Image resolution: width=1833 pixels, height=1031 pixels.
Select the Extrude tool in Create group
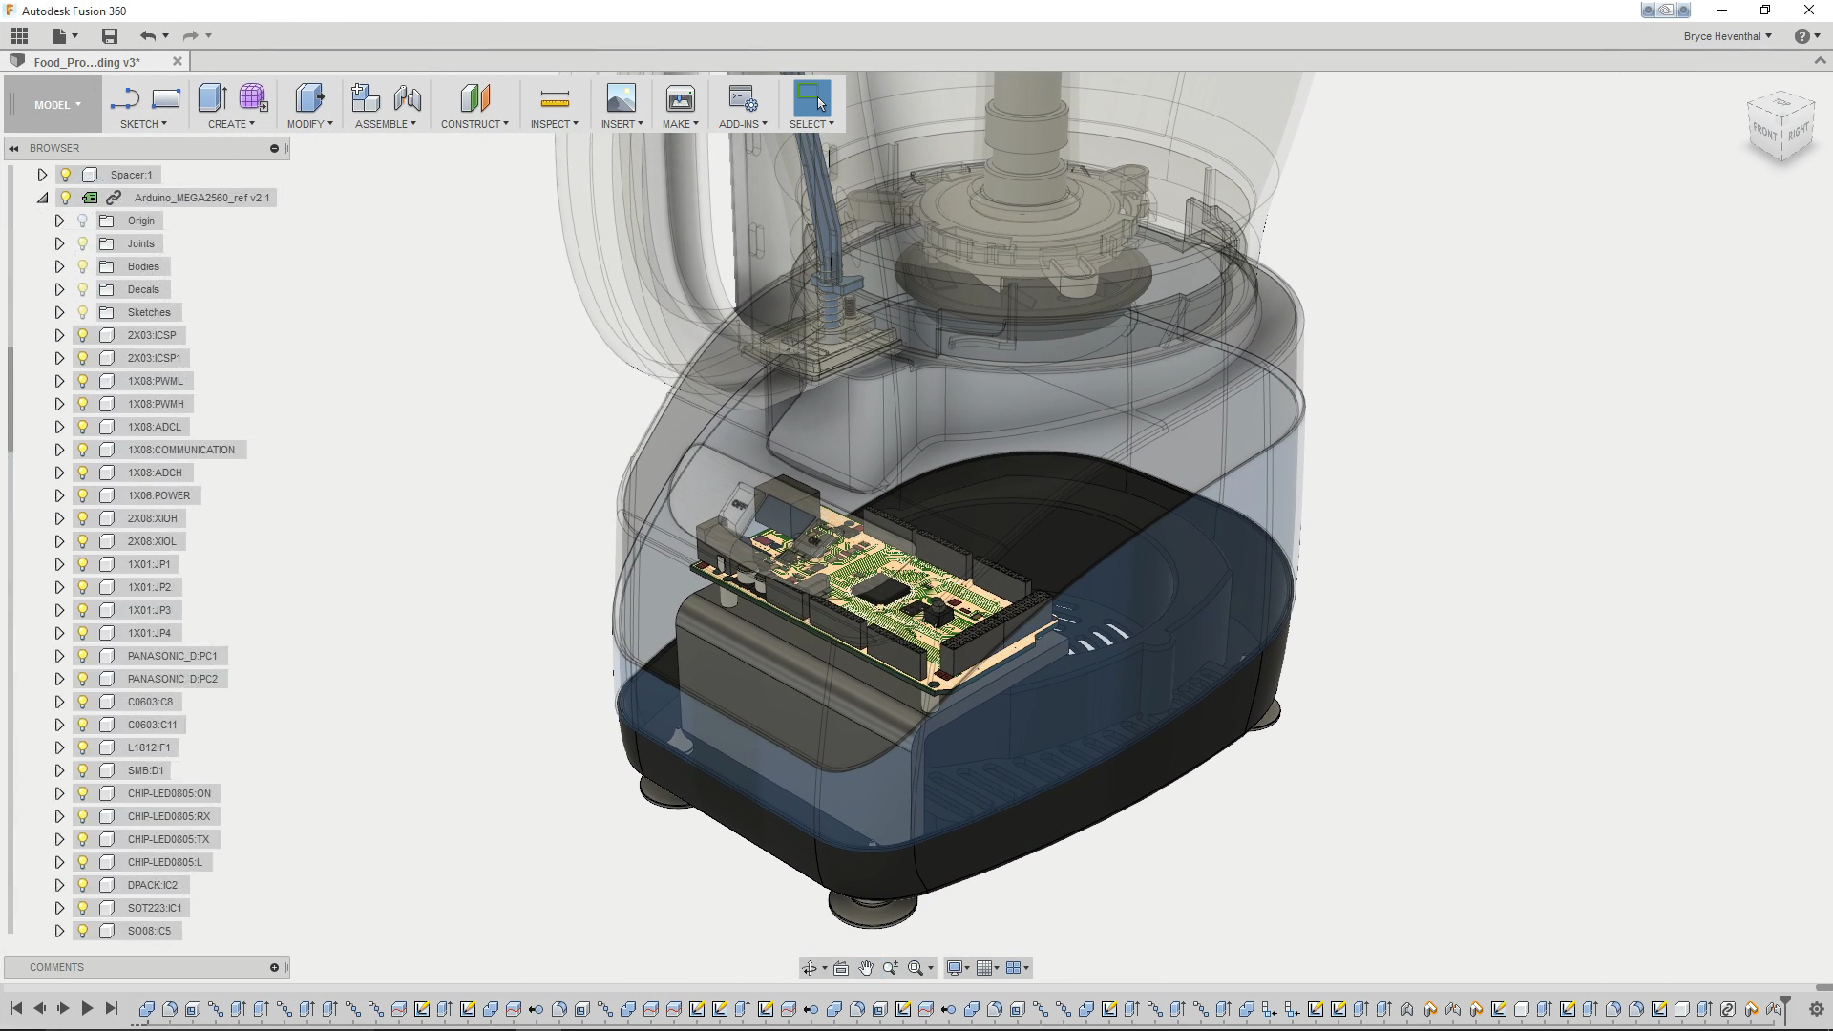pos(212,98)
